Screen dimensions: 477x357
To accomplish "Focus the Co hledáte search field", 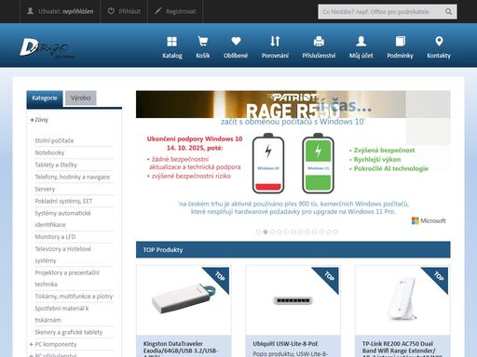I will [381, 12].
